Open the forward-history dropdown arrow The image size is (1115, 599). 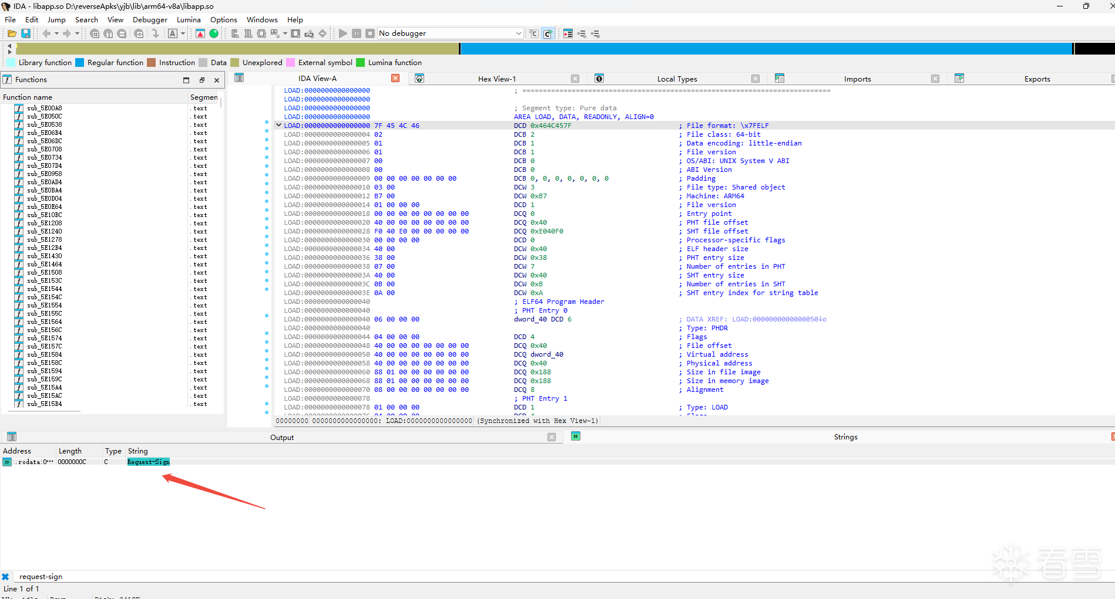pos(77,33)
